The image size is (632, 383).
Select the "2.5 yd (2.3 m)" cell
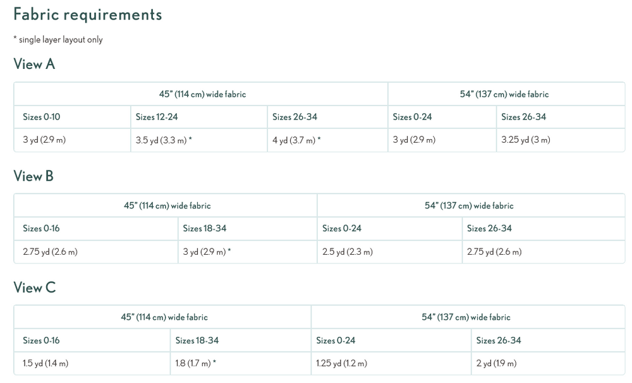tap(347, 252)
